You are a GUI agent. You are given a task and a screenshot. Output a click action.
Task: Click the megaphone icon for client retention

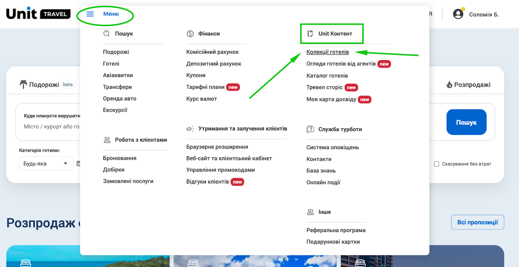click(190, 129)
